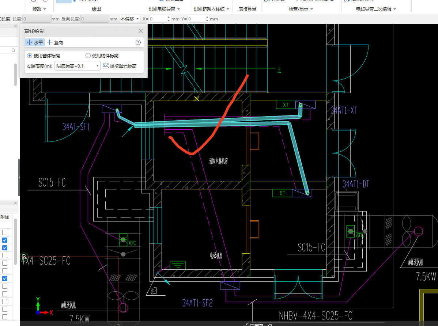Image resolution: width=438 pixels, height=326 pixels.
Task: Select the 34AT-SF1 panel box symbol
Action: 112,109
